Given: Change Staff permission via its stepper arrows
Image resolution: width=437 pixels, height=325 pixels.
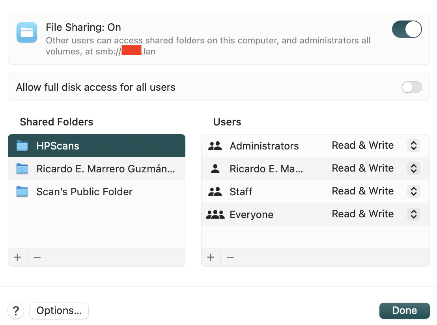Looking at the screenshot, I should coord(413,191).
